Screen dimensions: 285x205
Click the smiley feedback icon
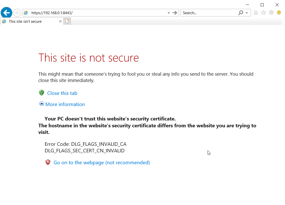click(x=279, y=12)
